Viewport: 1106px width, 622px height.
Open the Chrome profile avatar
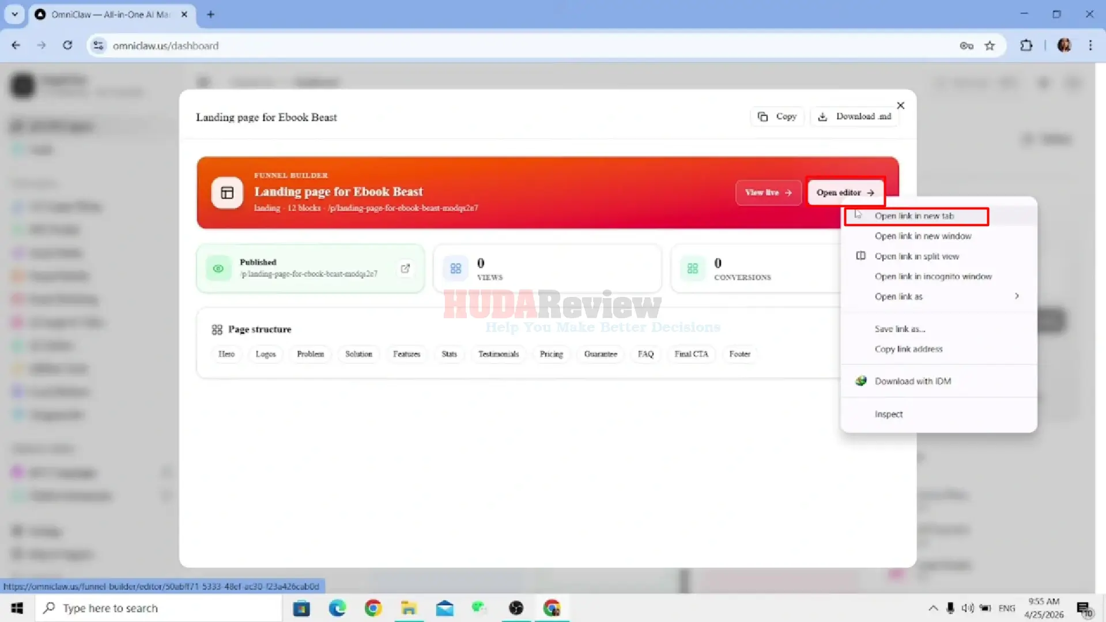coord(1064,46)
